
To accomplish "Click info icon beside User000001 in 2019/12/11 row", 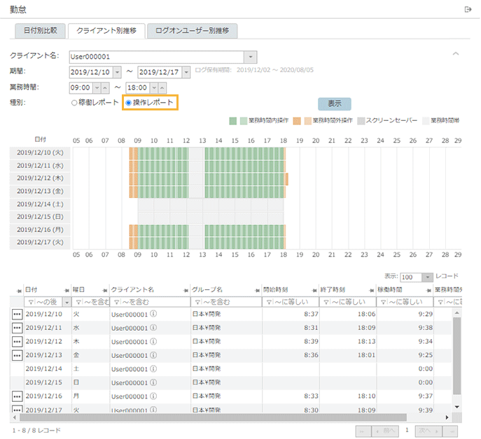I will (153, 329).
